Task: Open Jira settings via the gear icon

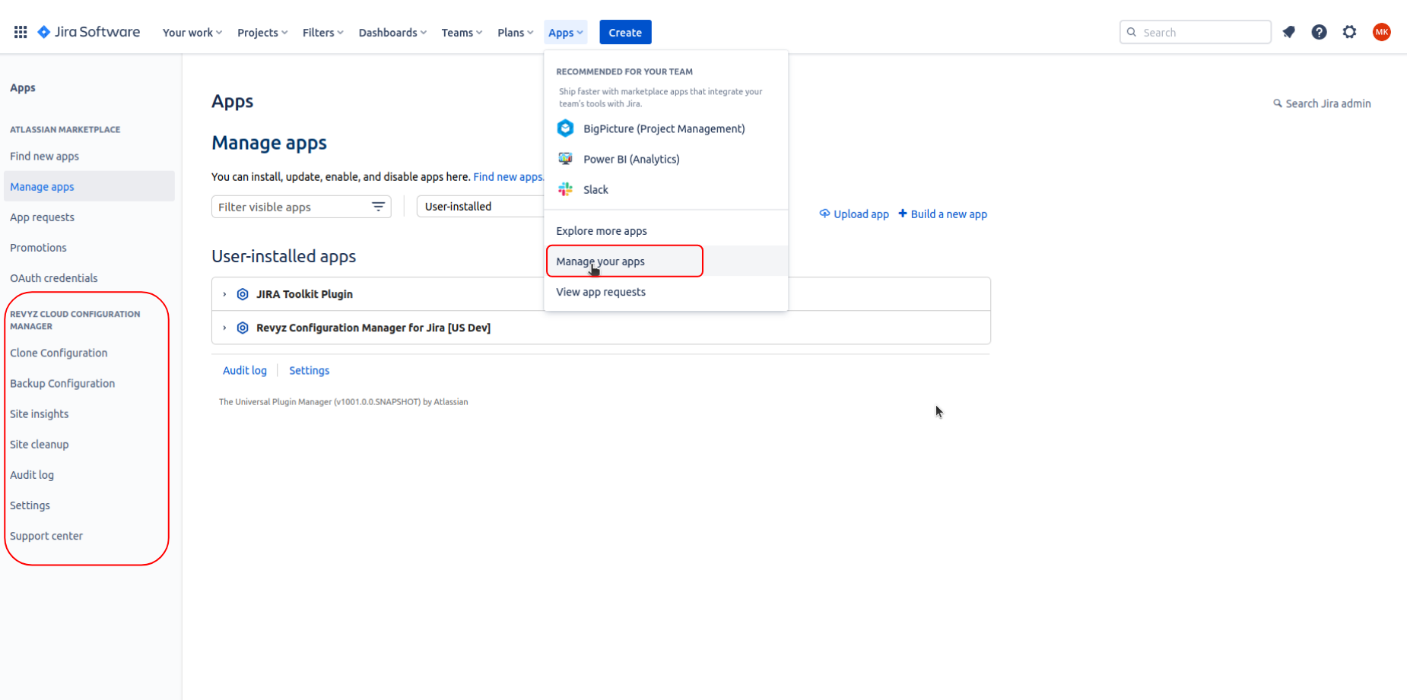Action: pyautogui.click(x=1349, y=32)
